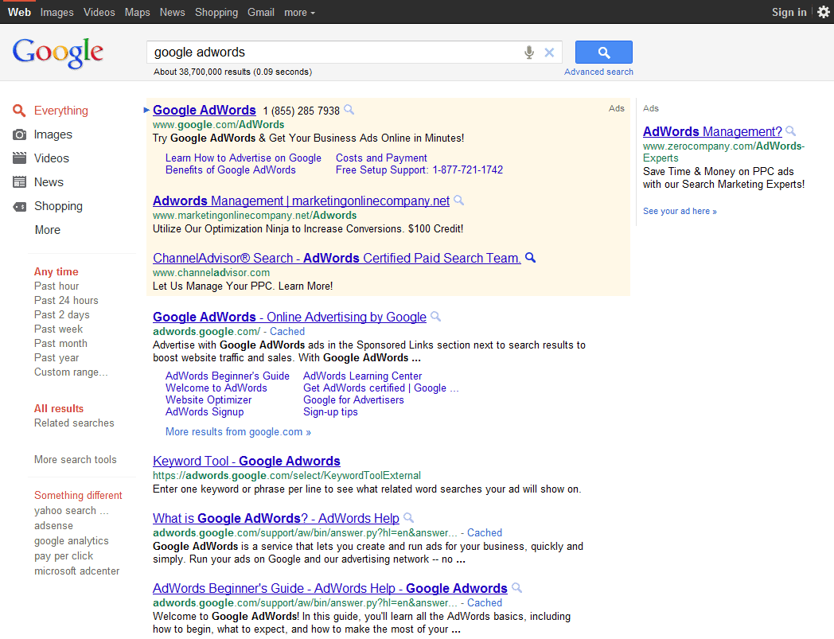Preview 'AdWords Management?' side ad magnifier
This screenshot has width=834, height=639.
[x=791, y=131]
